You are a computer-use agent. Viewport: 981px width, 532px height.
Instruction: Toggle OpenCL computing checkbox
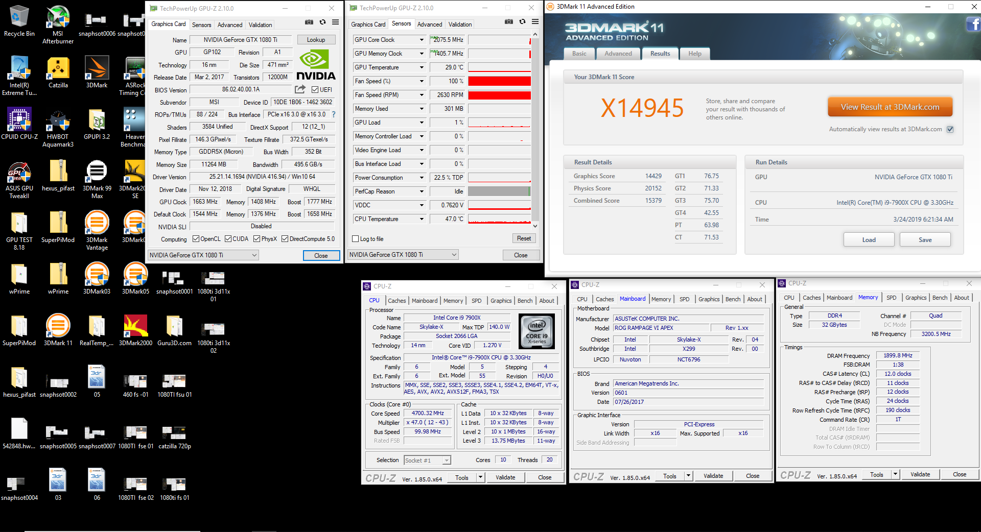pos(196,239)
